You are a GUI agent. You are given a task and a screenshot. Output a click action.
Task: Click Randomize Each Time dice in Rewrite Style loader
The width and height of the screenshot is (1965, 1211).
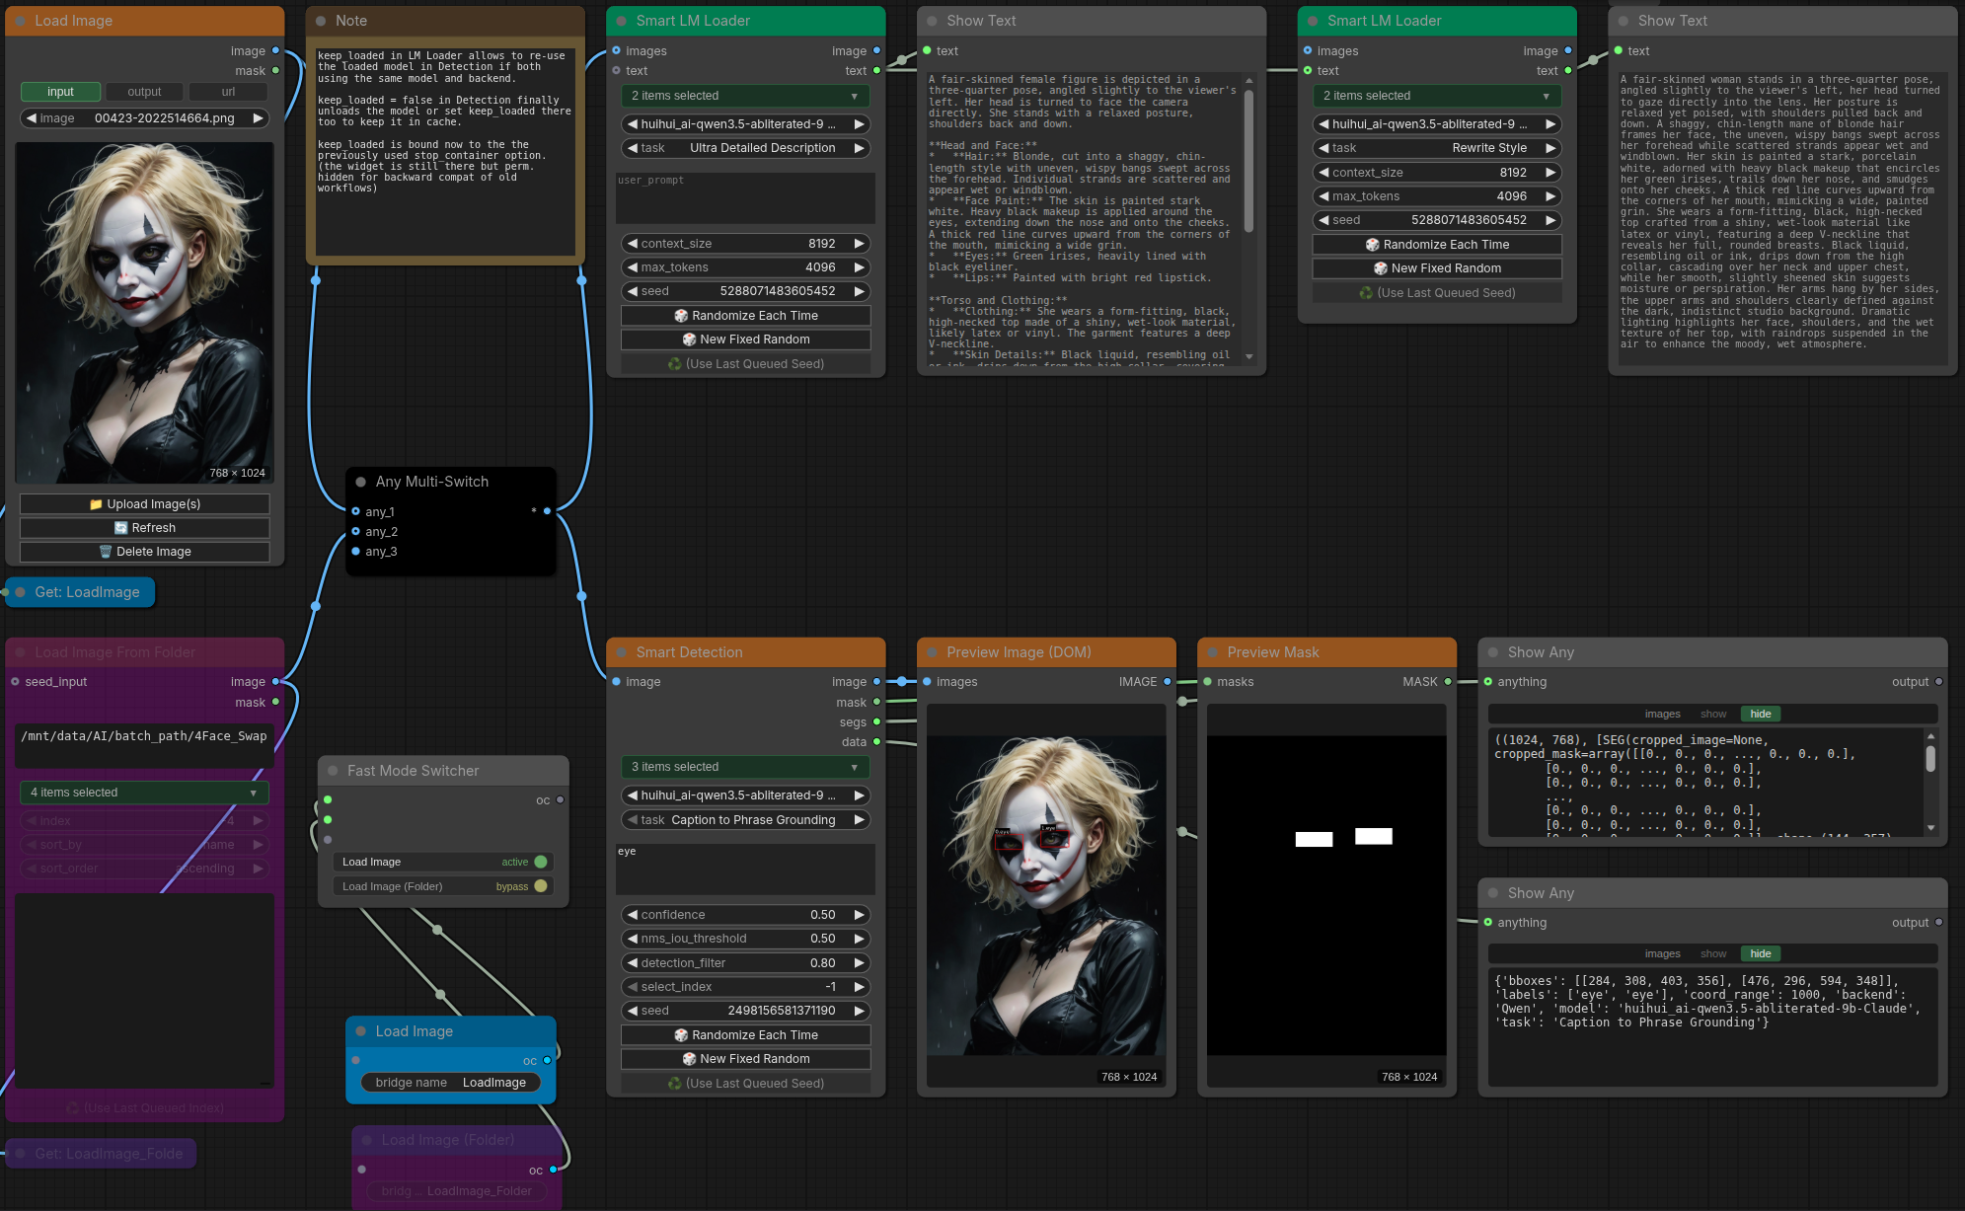click(1372, 245)
